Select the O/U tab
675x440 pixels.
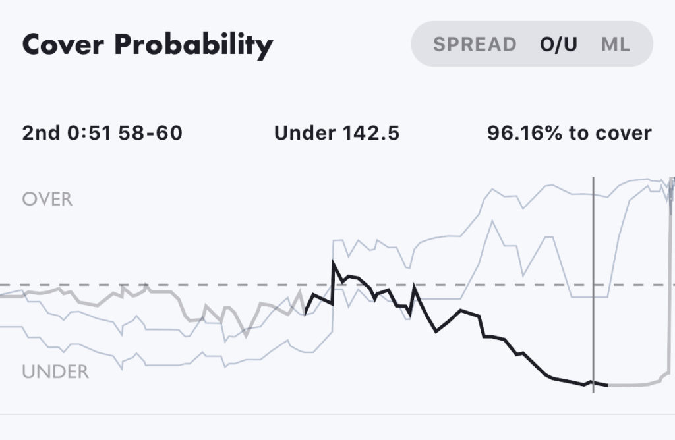pyautogui.click(x=558, y=44)
